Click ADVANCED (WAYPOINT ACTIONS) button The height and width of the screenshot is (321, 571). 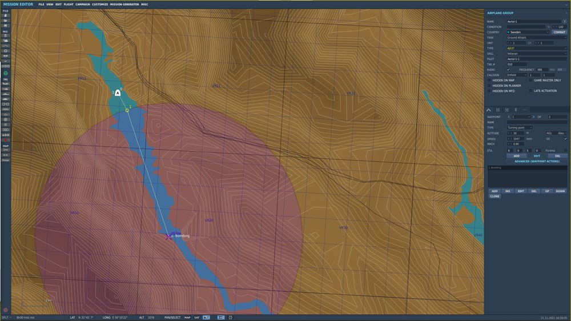point(537,161)
